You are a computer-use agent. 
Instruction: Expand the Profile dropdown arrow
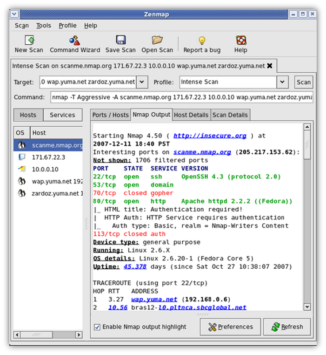click(x=282, y=82)
